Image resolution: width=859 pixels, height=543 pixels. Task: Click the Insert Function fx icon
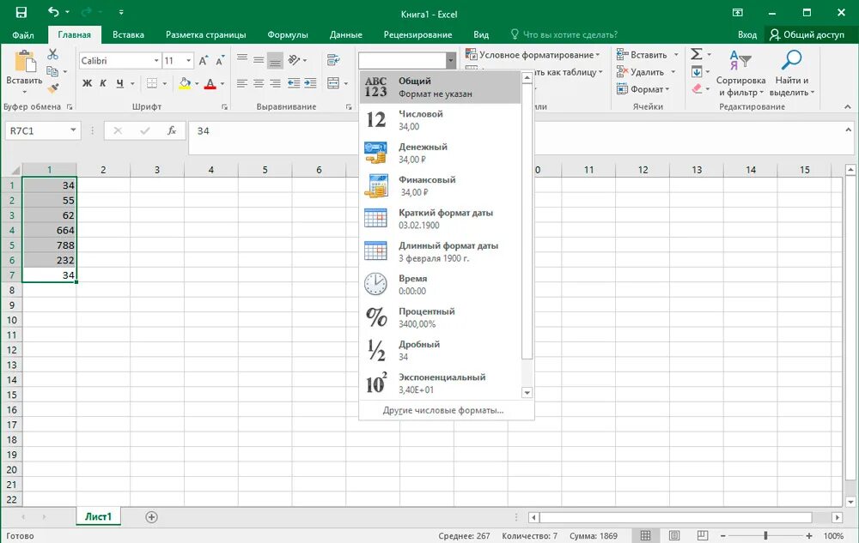172,130
